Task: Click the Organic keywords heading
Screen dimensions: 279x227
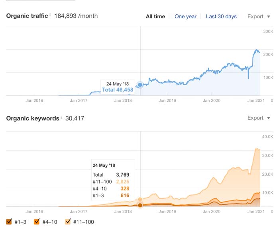Action: [x=33, y=118]
